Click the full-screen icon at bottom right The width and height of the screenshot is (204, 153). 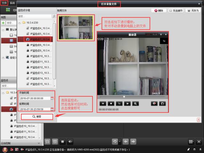[199, 142]
